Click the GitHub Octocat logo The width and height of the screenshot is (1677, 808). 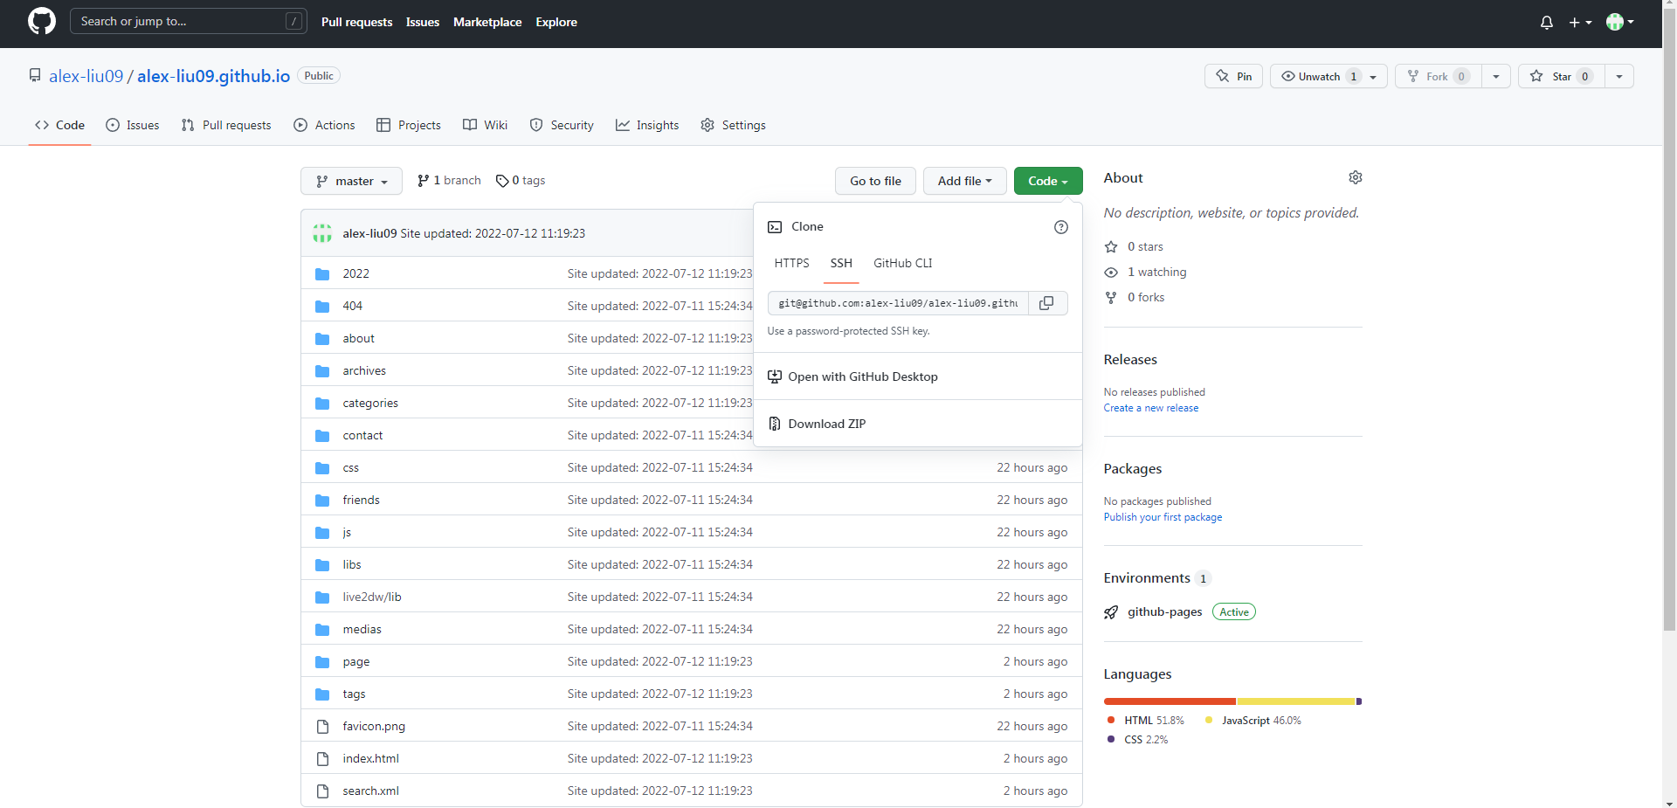[x=41, y=22]
